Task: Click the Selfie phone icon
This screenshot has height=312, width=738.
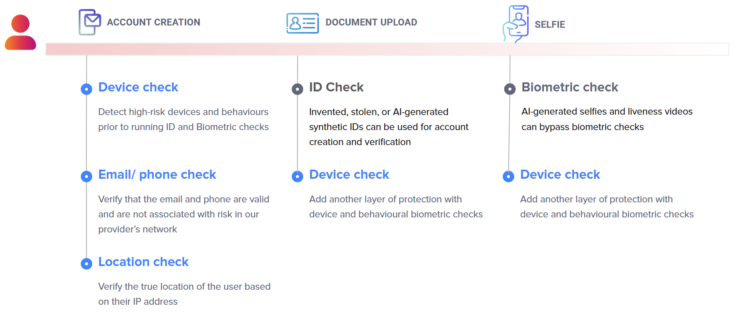Action: [516, 24]
